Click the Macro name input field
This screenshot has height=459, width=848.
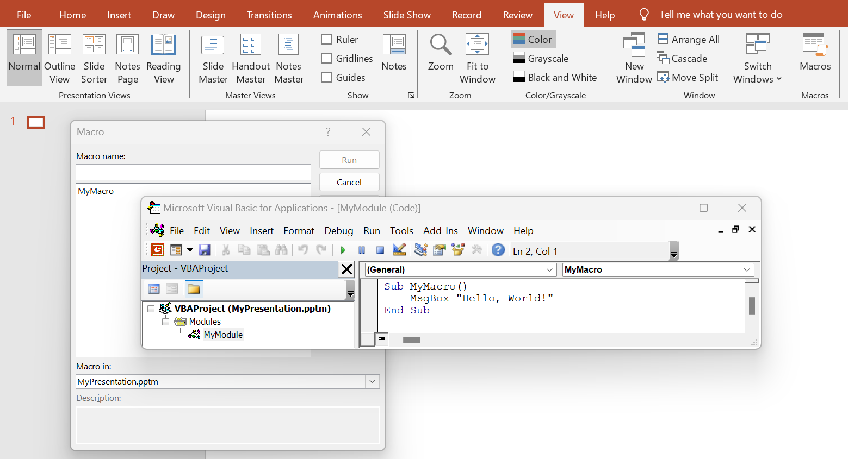193,172
